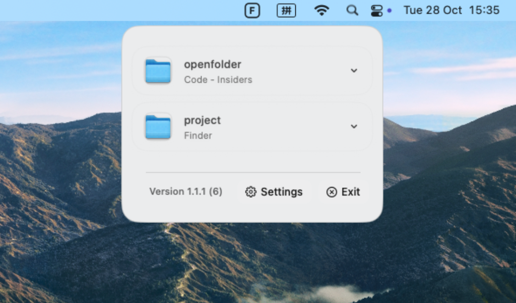
Task: Click the openfolder folder icon
Action: coord(158,71)
